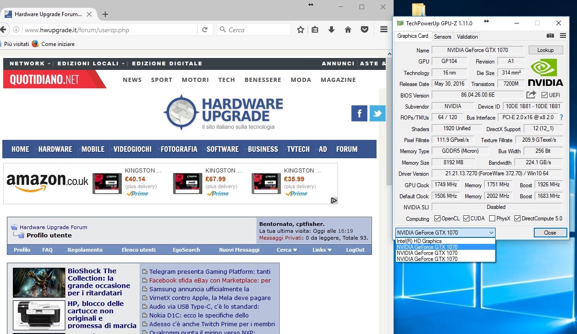Open the Regolamento forum link
The width and height of the screenshot is (577, 334).
click(85, 250)
